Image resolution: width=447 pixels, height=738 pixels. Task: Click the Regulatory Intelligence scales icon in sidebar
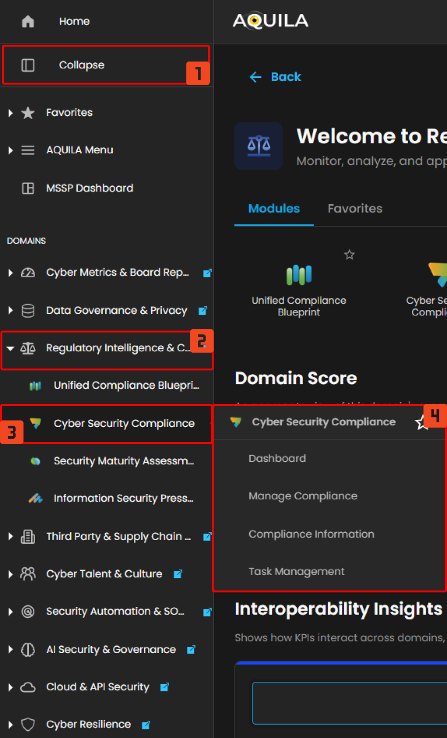(28, 348)
